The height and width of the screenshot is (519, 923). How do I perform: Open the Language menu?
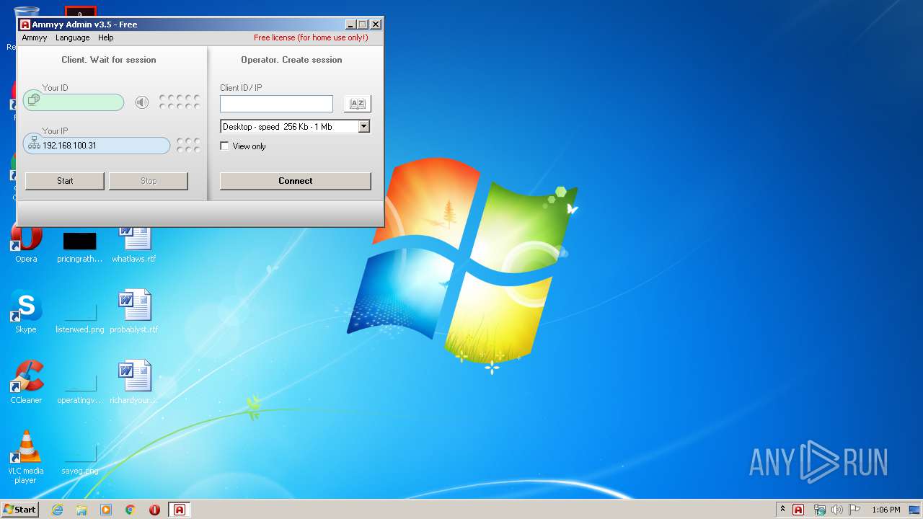(73, 37)
